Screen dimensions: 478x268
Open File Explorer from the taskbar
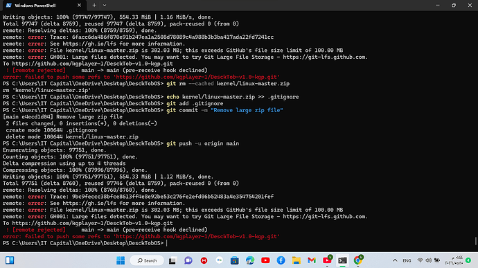(x=296, y=260)
